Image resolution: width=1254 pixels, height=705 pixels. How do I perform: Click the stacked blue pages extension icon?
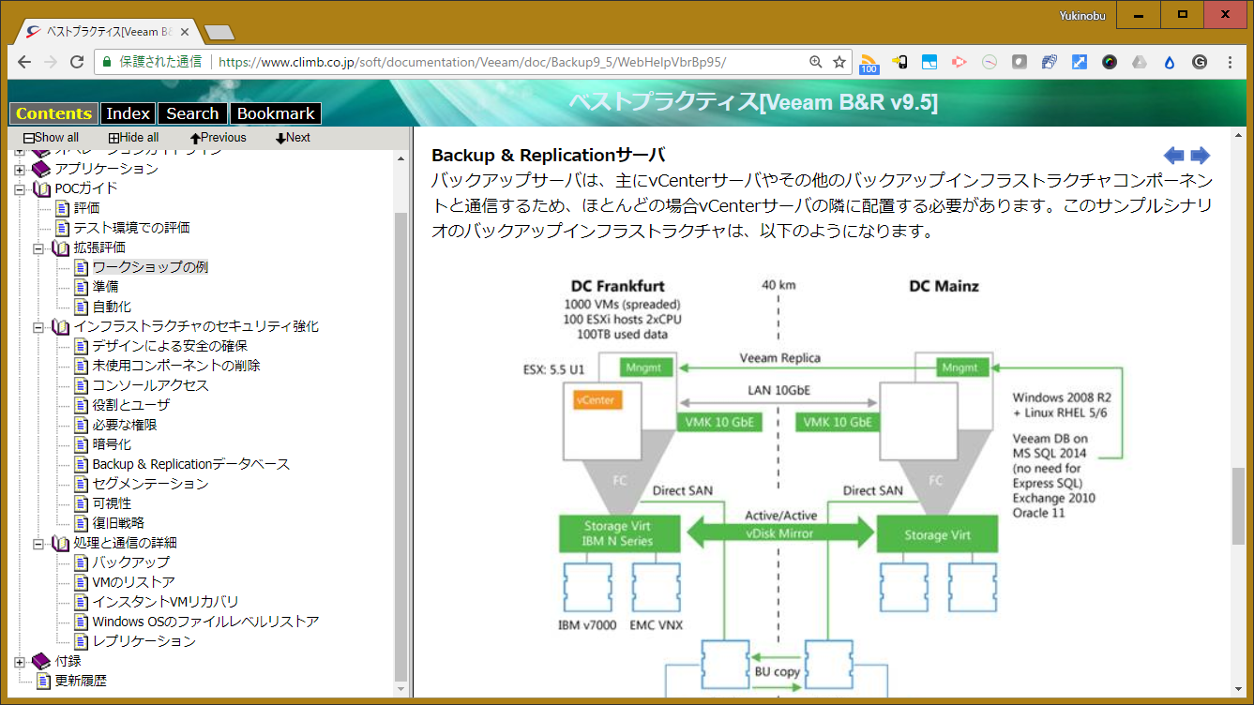click(x=1049, y=63)
